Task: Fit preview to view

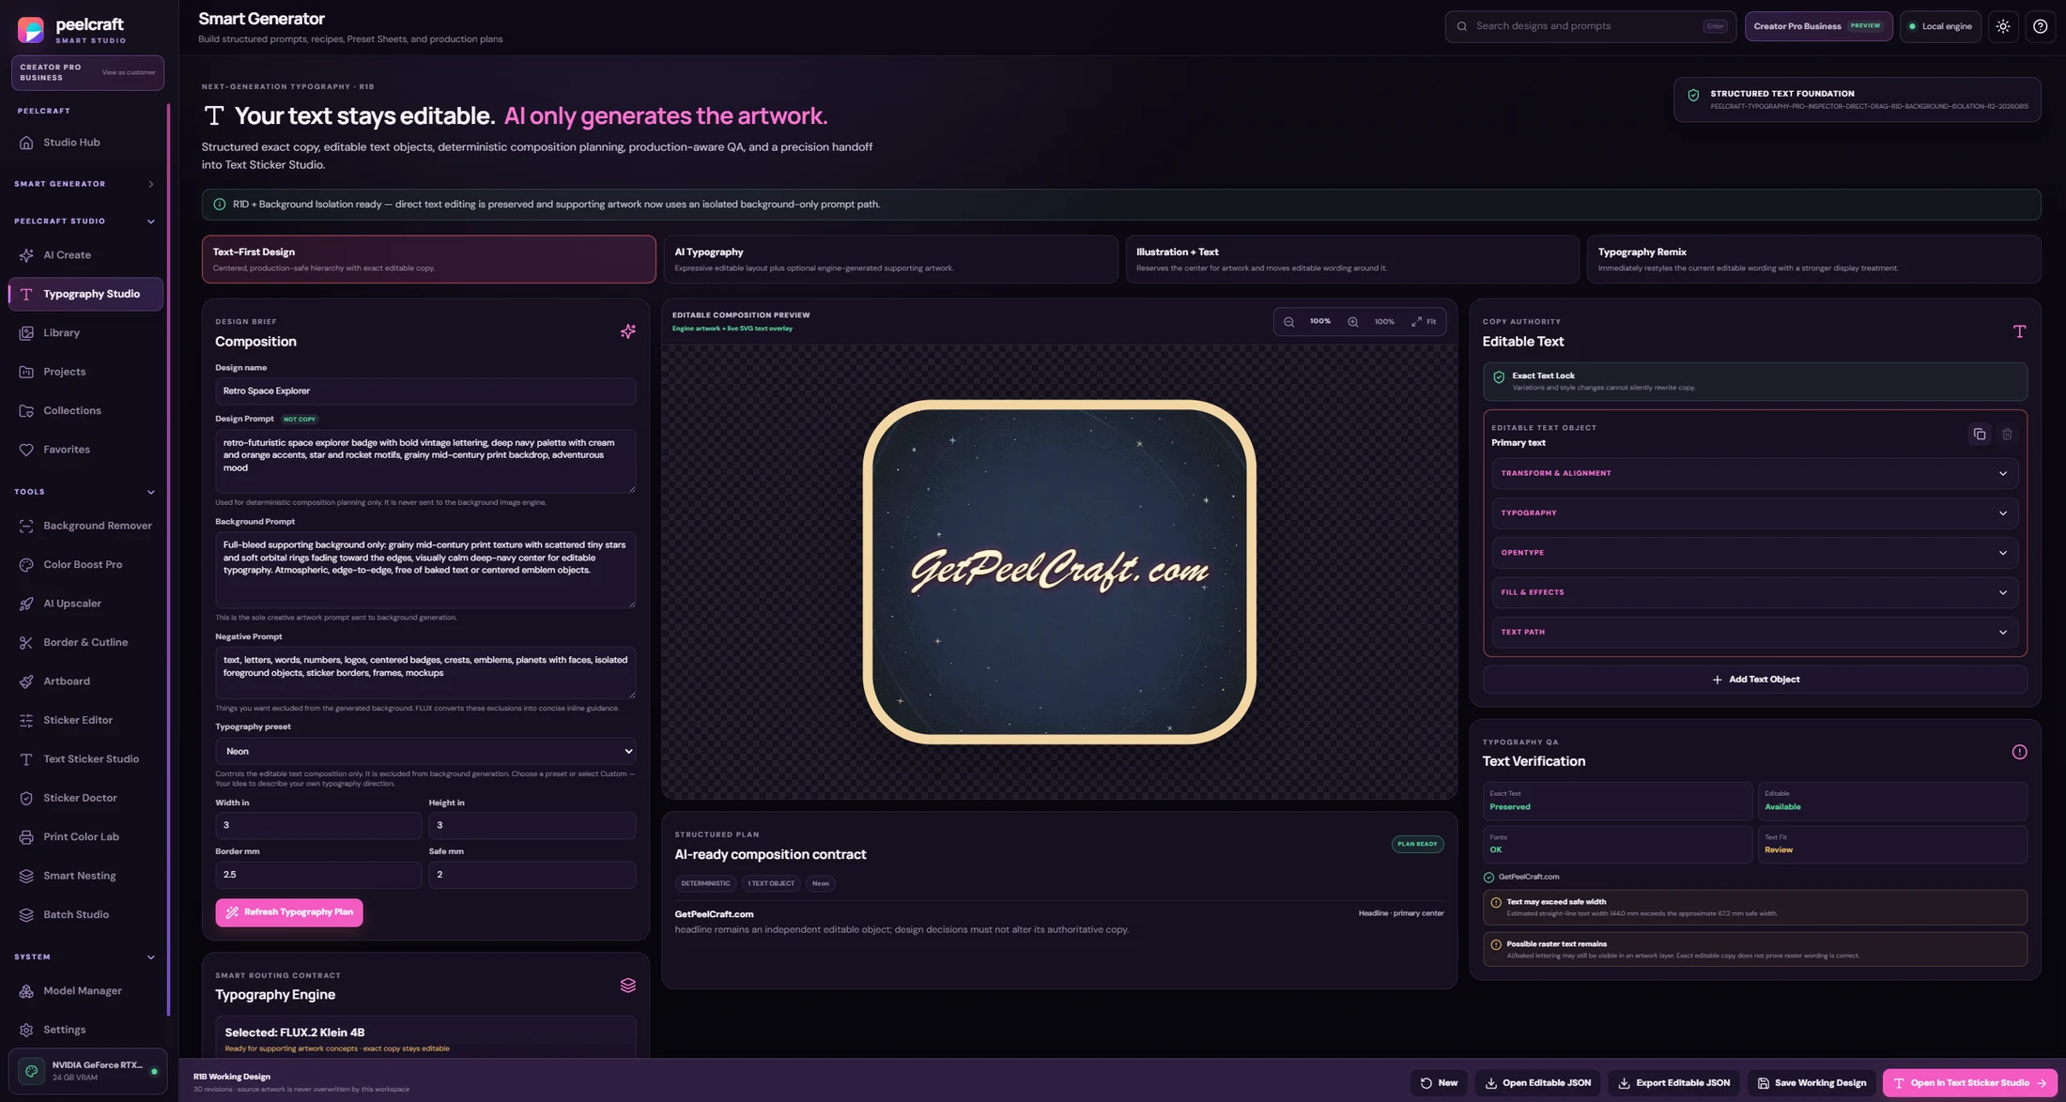Action: coord(1424,322)
